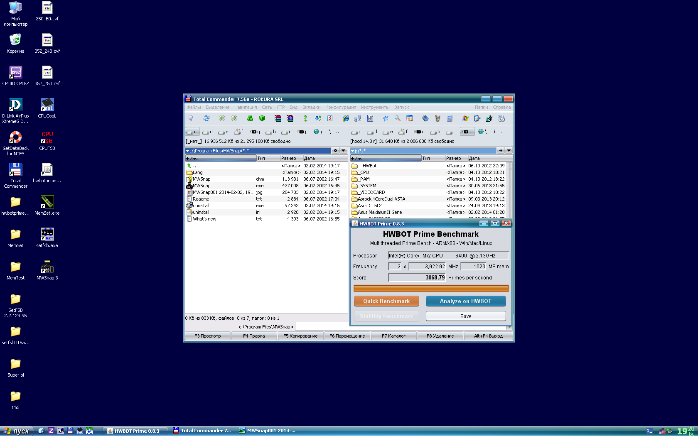Click the Processor name field
The height and width of the screenshot is (436, 698).
click(448, 255)
